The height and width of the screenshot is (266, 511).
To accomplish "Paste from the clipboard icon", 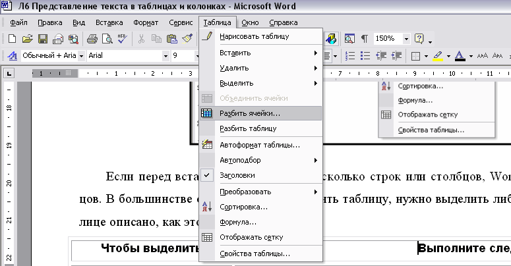I will point(171,39).
